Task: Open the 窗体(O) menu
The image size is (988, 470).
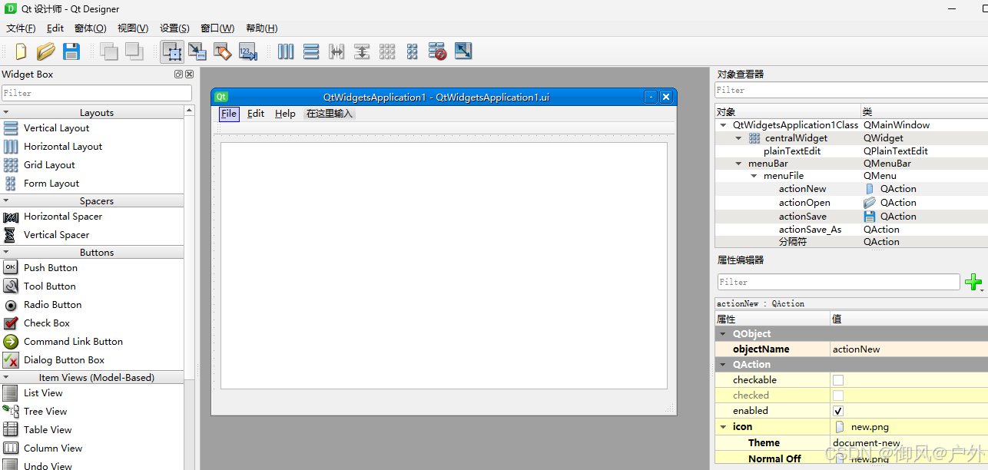Action: click(x=90, y=28)
